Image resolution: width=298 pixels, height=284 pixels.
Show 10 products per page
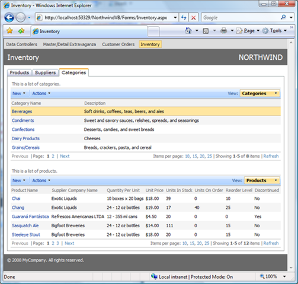point(185,243)
